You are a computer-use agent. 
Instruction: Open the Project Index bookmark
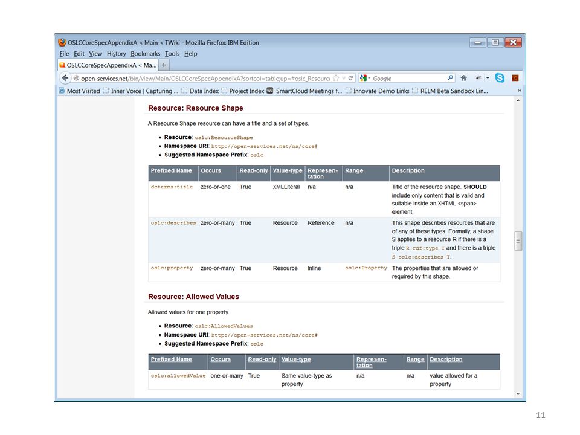pos(243,91)
